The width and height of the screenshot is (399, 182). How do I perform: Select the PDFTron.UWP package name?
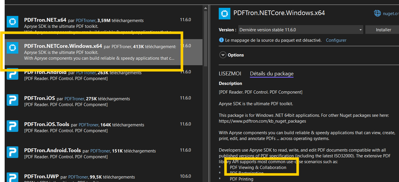(41, 176)
